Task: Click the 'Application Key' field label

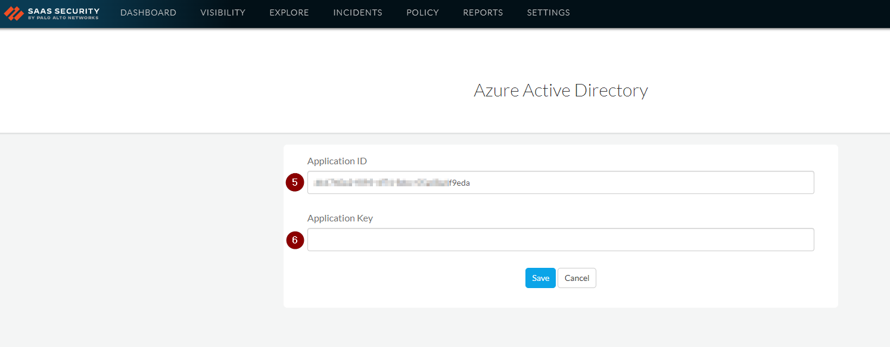Action: [x=340, y=218]
